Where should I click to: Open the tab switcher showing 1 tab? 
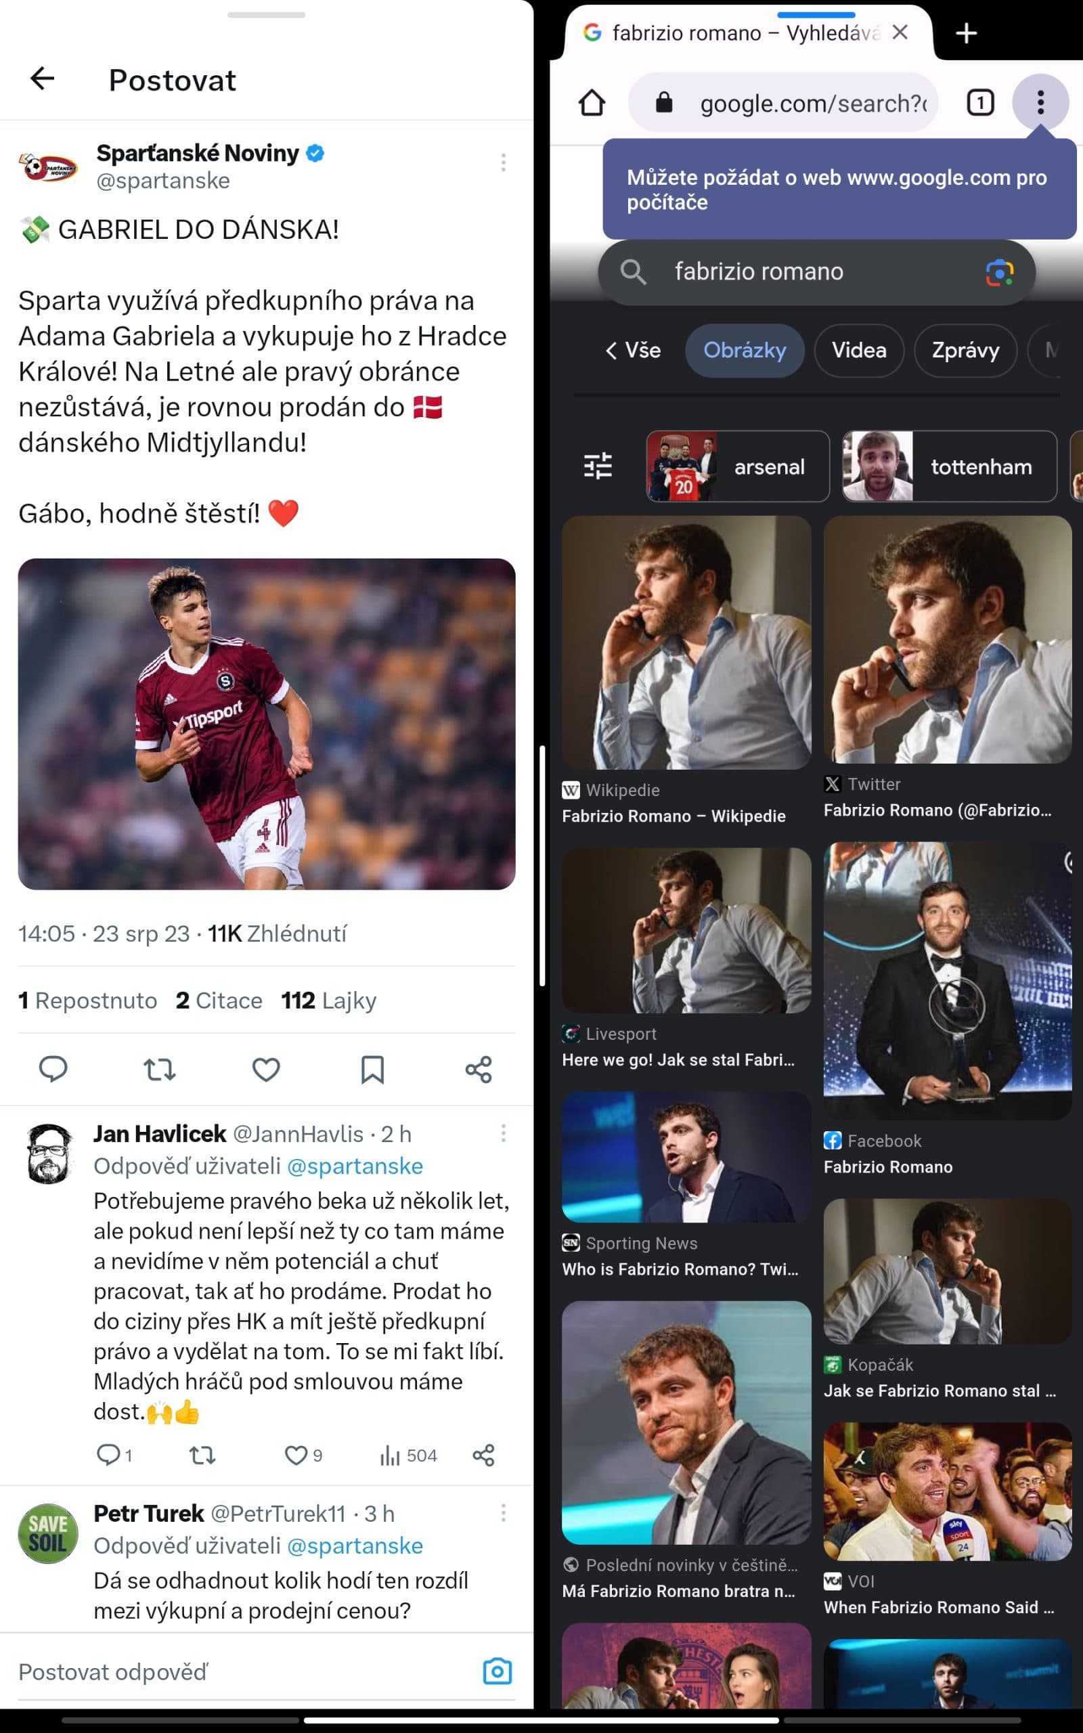(x=980, y=103)
